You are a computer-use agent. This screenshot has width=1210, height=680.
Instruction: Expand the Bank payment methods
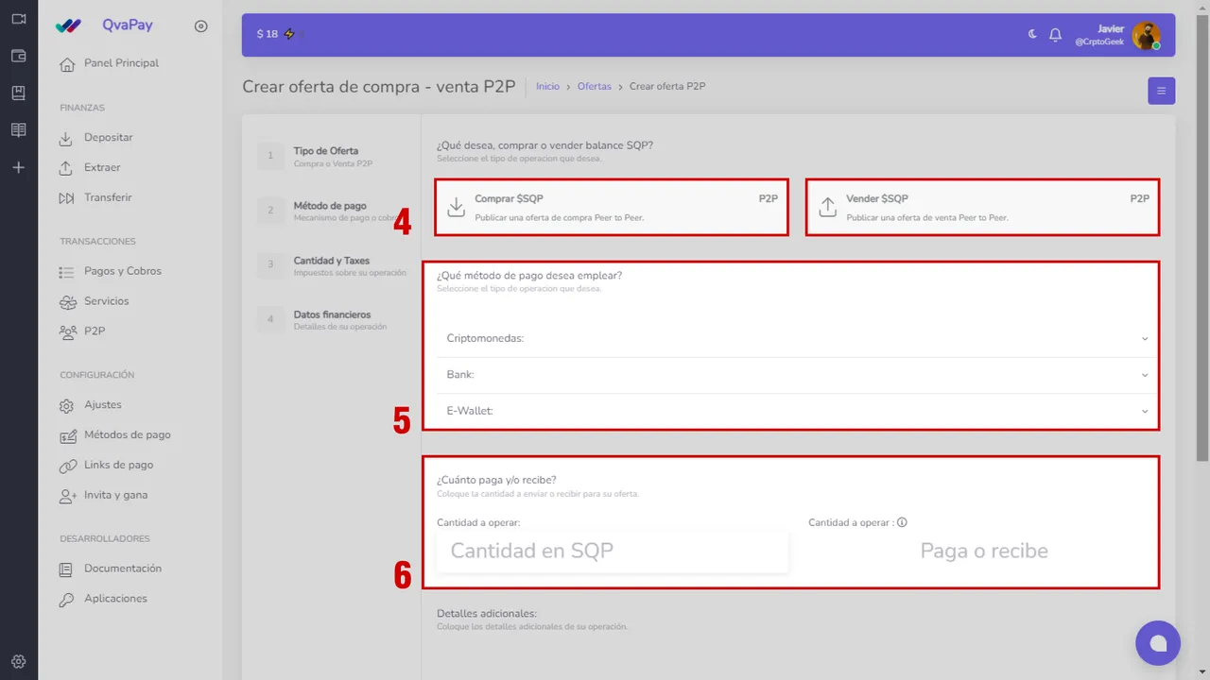click(x=797, y=375)
